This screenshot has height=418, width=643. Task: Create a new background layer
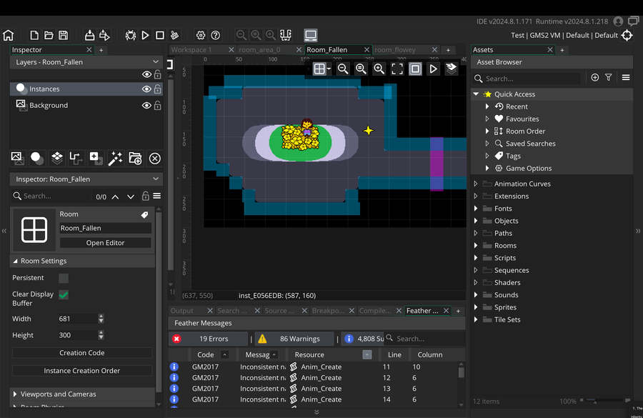[18, 159]
